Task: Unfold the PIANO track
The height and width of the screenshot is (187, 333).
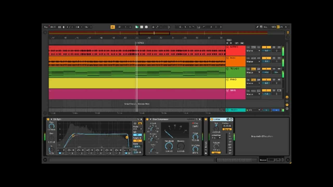Action: pyautogui.click(x=228, y=80)
